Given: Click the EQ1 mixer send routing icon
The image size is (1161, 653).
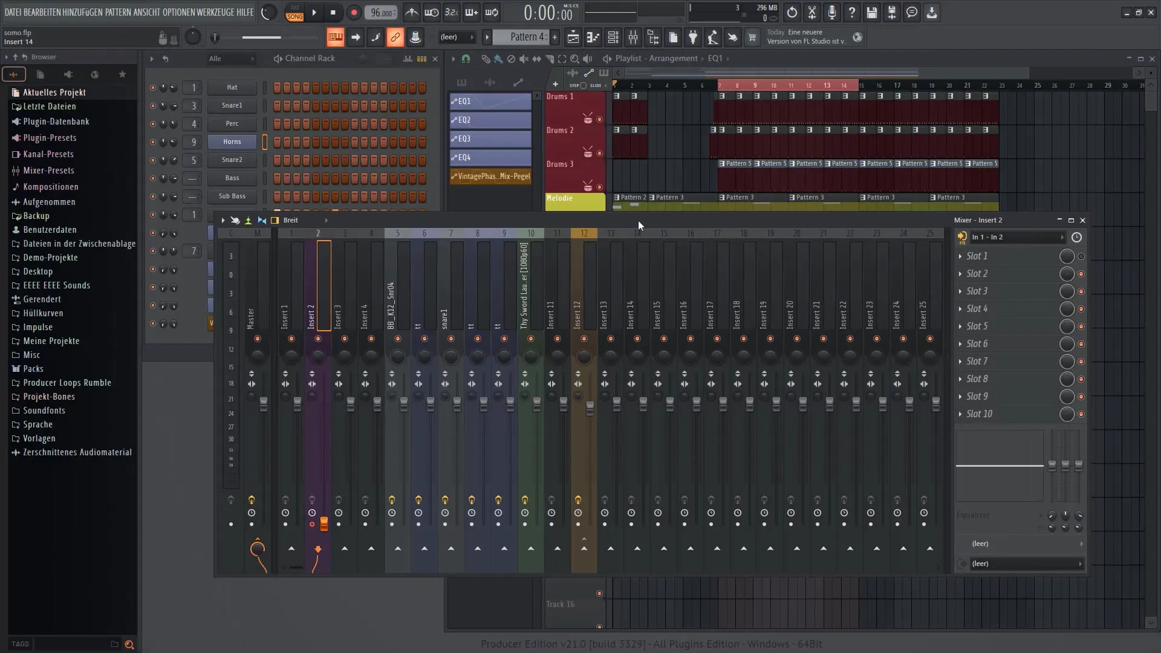Looking at the screenshot, I should (x=454, y=100).
